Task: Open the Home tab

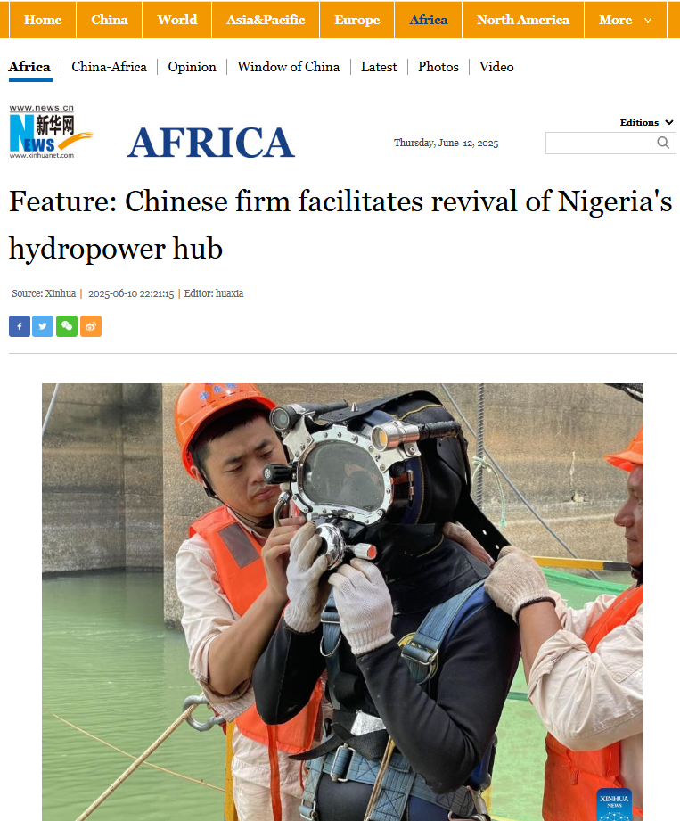Action: click(x=43, y=20)
